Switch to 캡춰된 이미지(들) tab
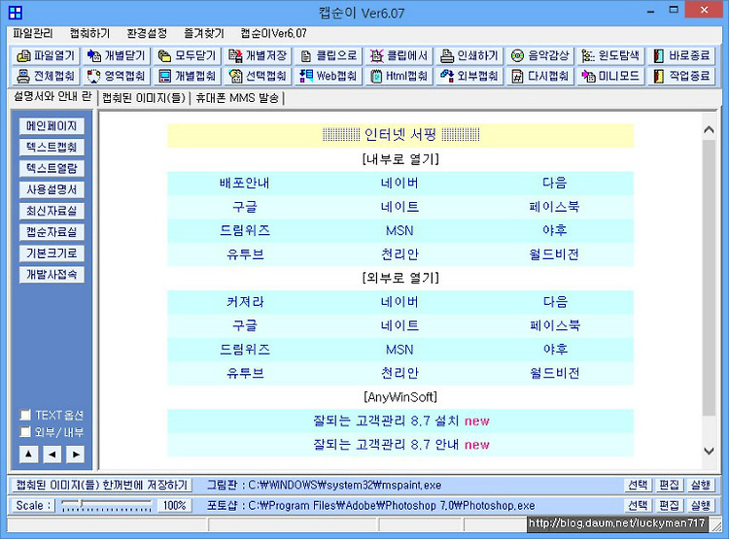729x539 pixels. [x=144, y=98]
